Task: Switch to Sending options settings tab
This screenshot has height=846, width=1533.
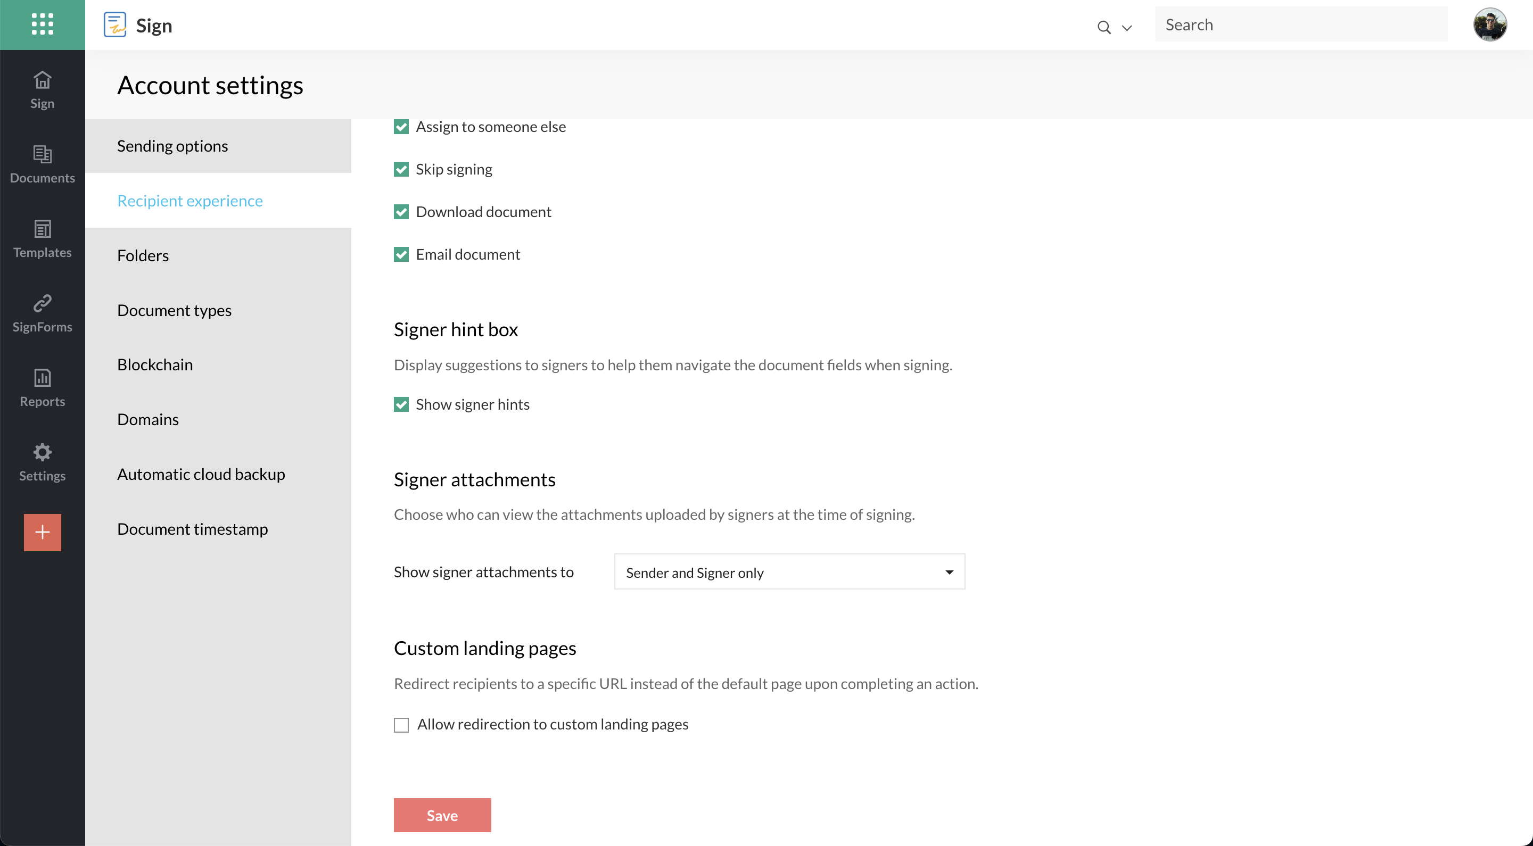Action: 172,146
